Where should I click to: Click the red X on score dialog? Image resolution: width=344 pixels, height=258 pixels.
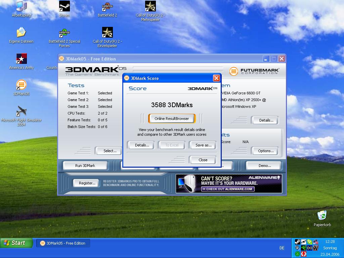pos(216,78)
